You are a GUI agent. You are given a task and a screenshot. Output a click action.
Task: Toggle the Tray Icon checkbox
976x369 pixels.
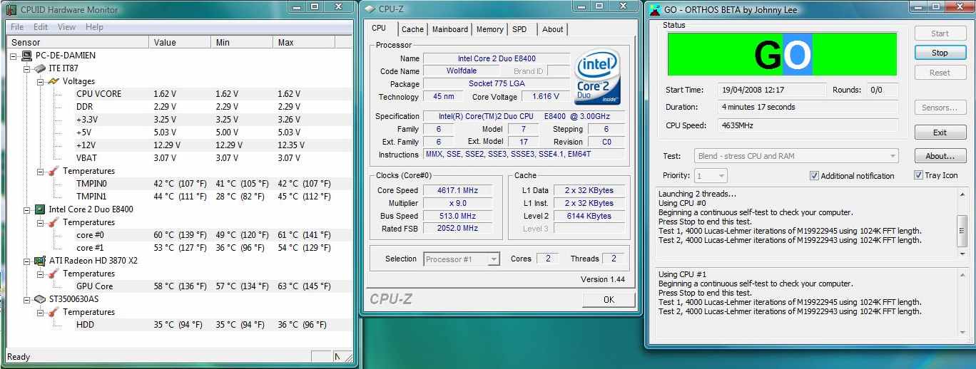pyautogui.click(x=919, y=175)
